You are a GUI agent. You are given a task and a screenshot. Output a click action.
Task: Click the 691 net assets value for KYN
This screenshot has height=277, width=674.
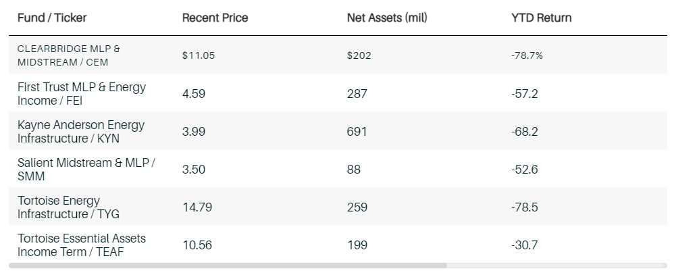pyautogui.click(x=357, y=132)
